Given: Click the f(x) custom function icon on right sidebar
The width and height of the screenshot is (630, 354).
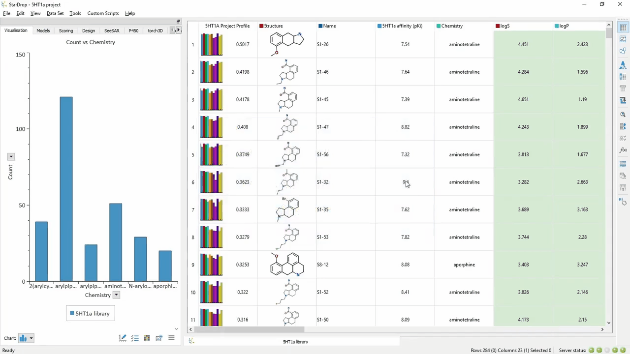Looking at the screenshot, I should click(x=623, y=150).
